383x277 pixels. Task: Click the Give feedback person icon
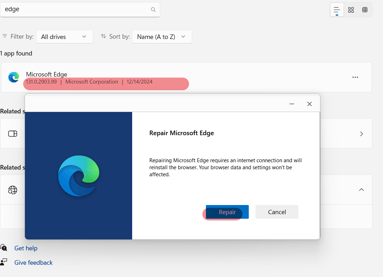click(4, 262)
